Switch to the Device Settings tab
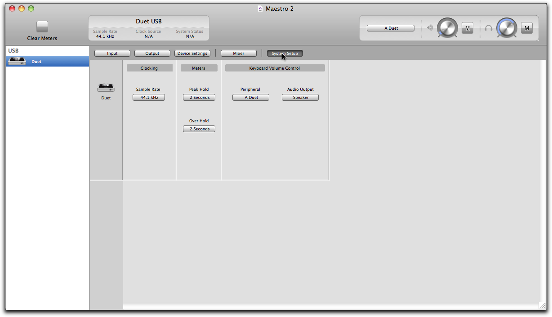The height and width of the screenshot is (317, 552). click(x=192, y=54)
